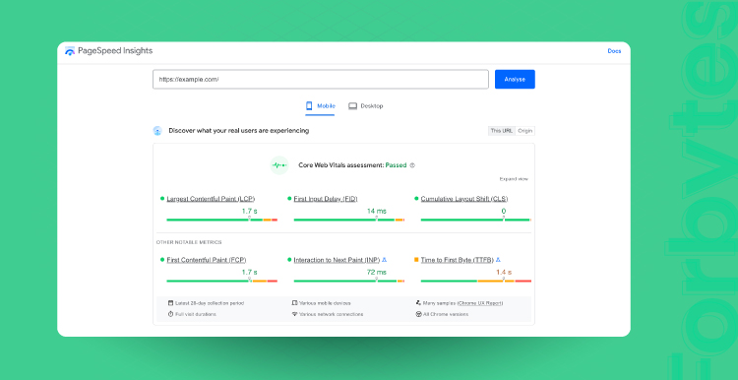
Task: Select the Origin toggle
Action: click(524, 131)
